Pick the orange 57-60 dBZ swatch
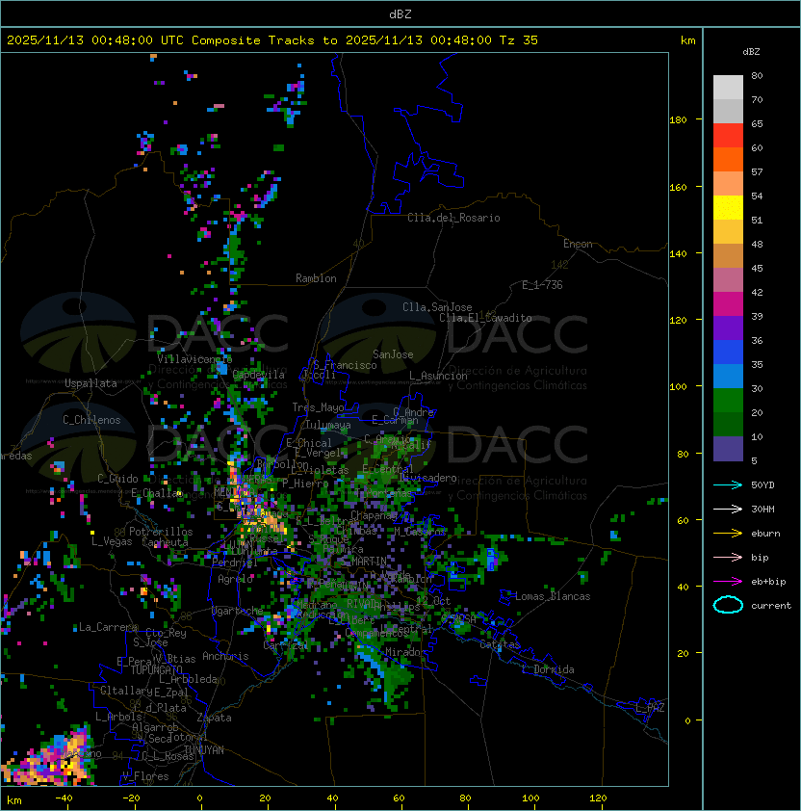801x811 pixels. pyautogui.click(x=728, y=159)
